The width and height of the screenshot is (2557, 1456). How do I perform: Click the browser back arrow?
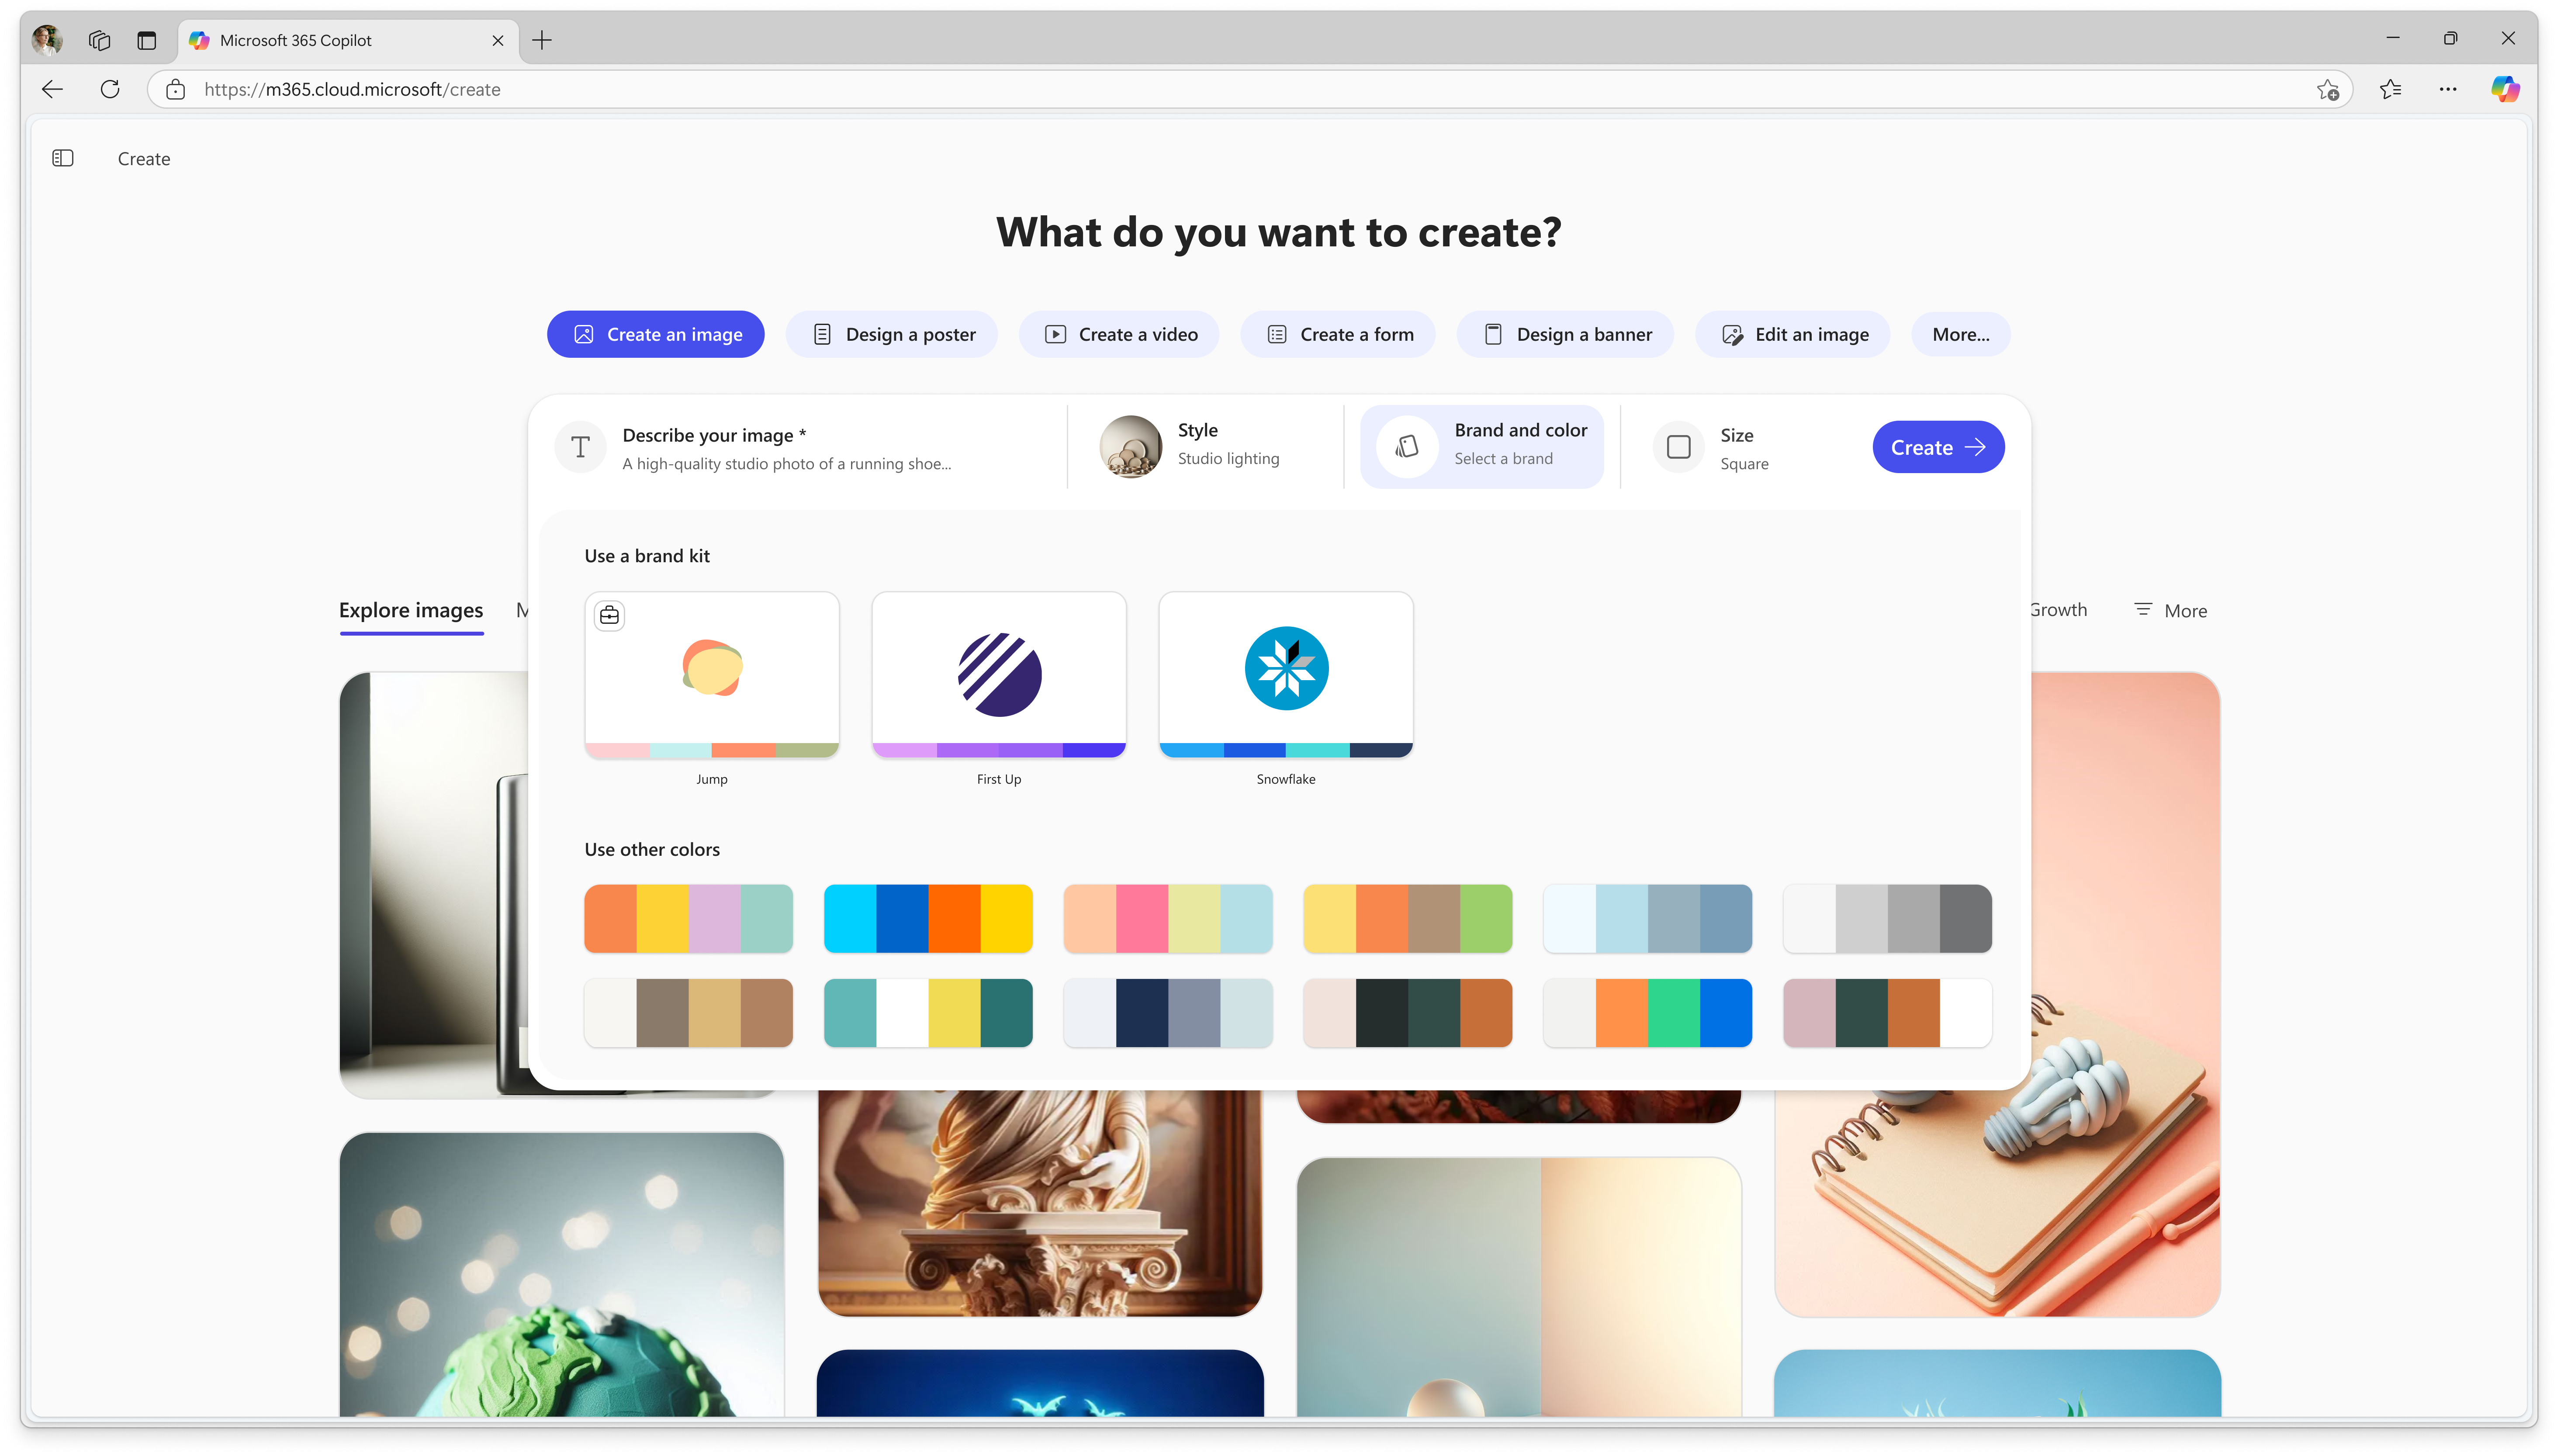[x=53, y=89]
